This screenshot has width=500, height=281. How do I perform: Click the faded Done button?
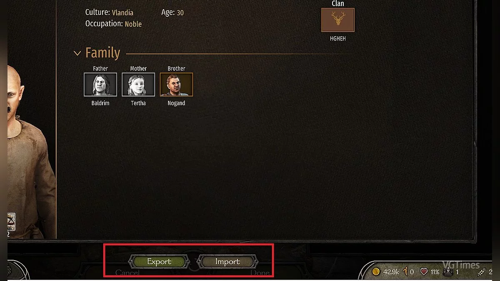(260, 273)
